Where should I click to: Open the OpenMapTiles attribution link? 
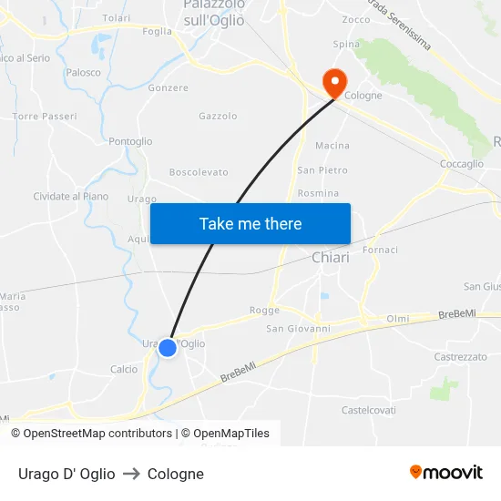coord(225,434)
